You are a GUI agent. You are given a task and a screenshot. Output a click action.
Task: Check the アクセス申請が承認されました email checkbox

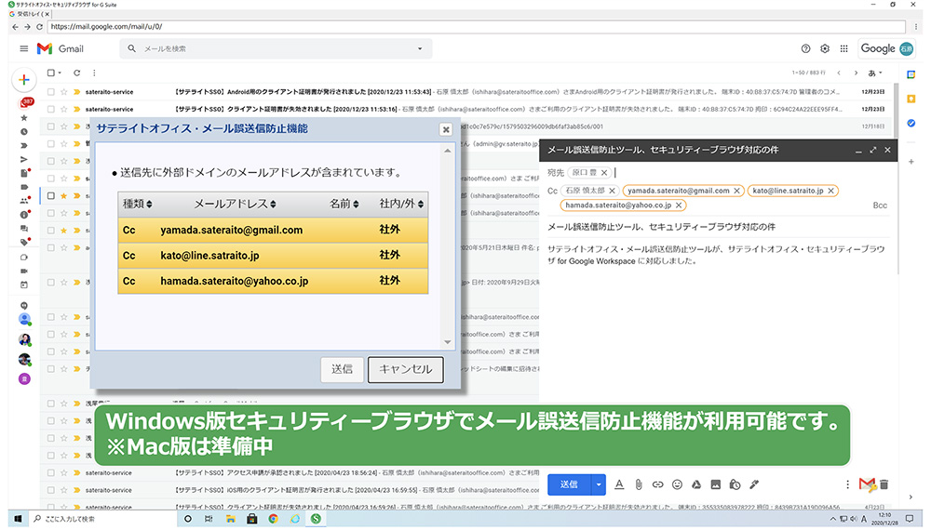(51, 473)
